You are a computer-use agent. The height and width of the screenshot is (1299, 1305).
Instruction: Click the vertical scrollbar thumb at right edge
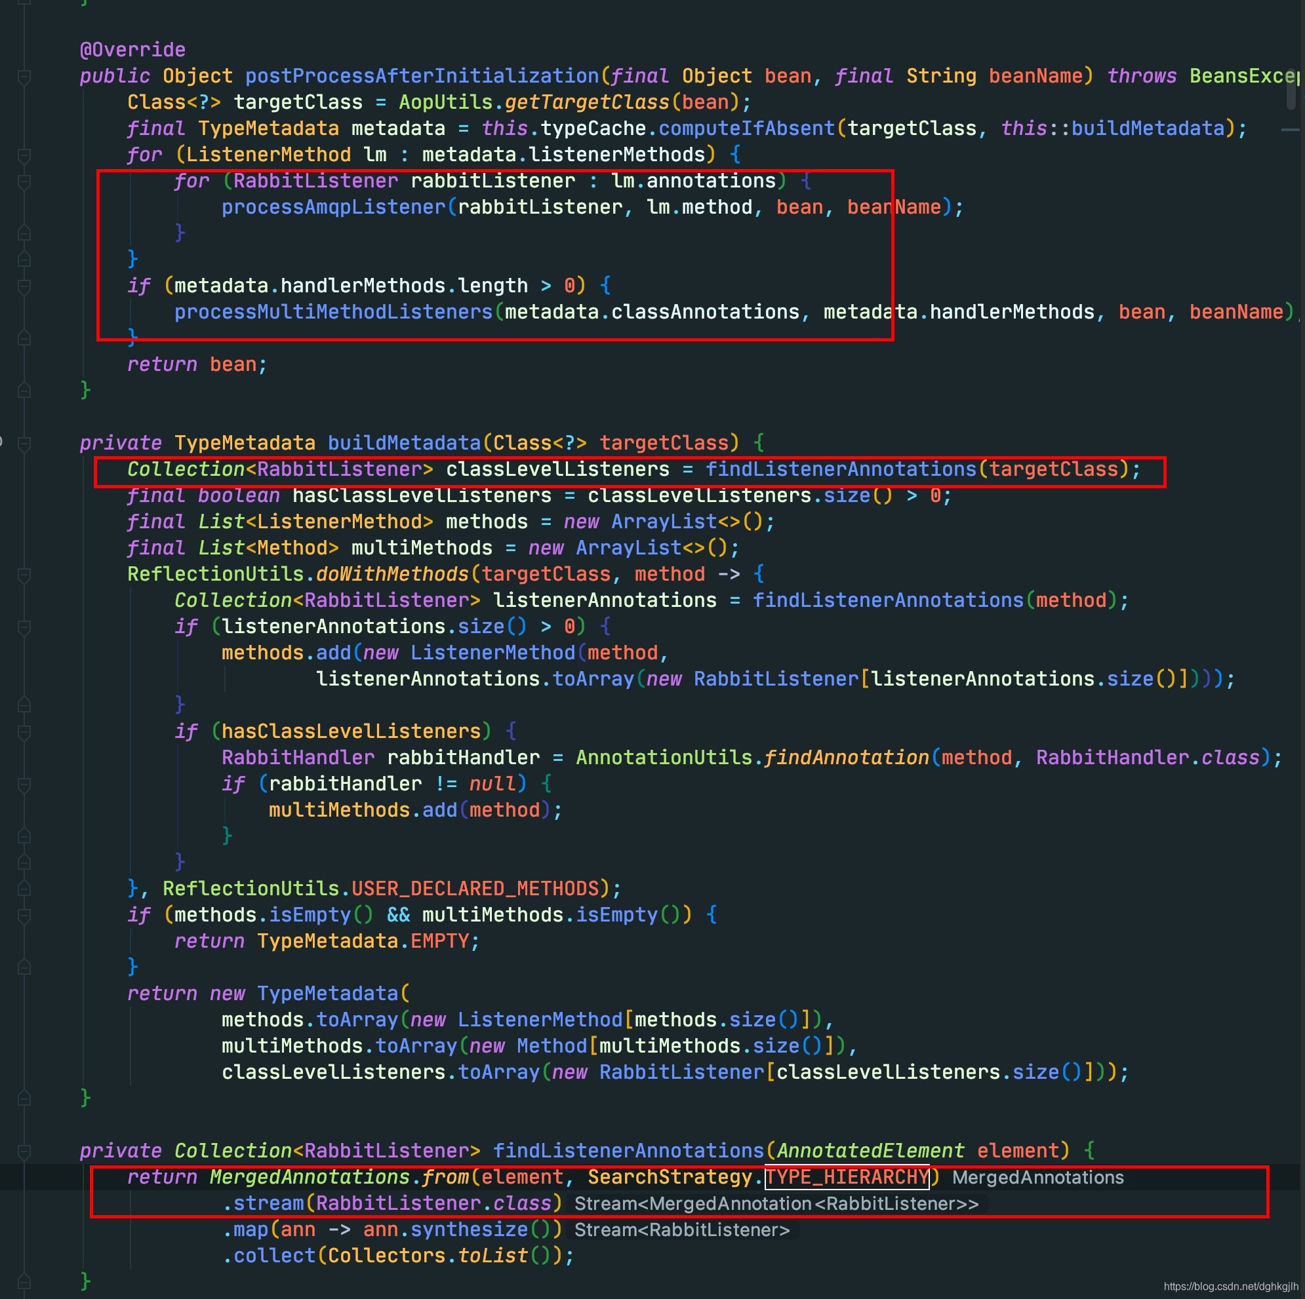click(x=1291, y=88)
